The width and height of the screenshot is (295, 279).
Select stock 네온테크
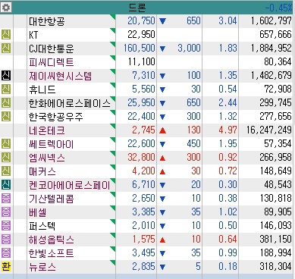click(47, 130)
